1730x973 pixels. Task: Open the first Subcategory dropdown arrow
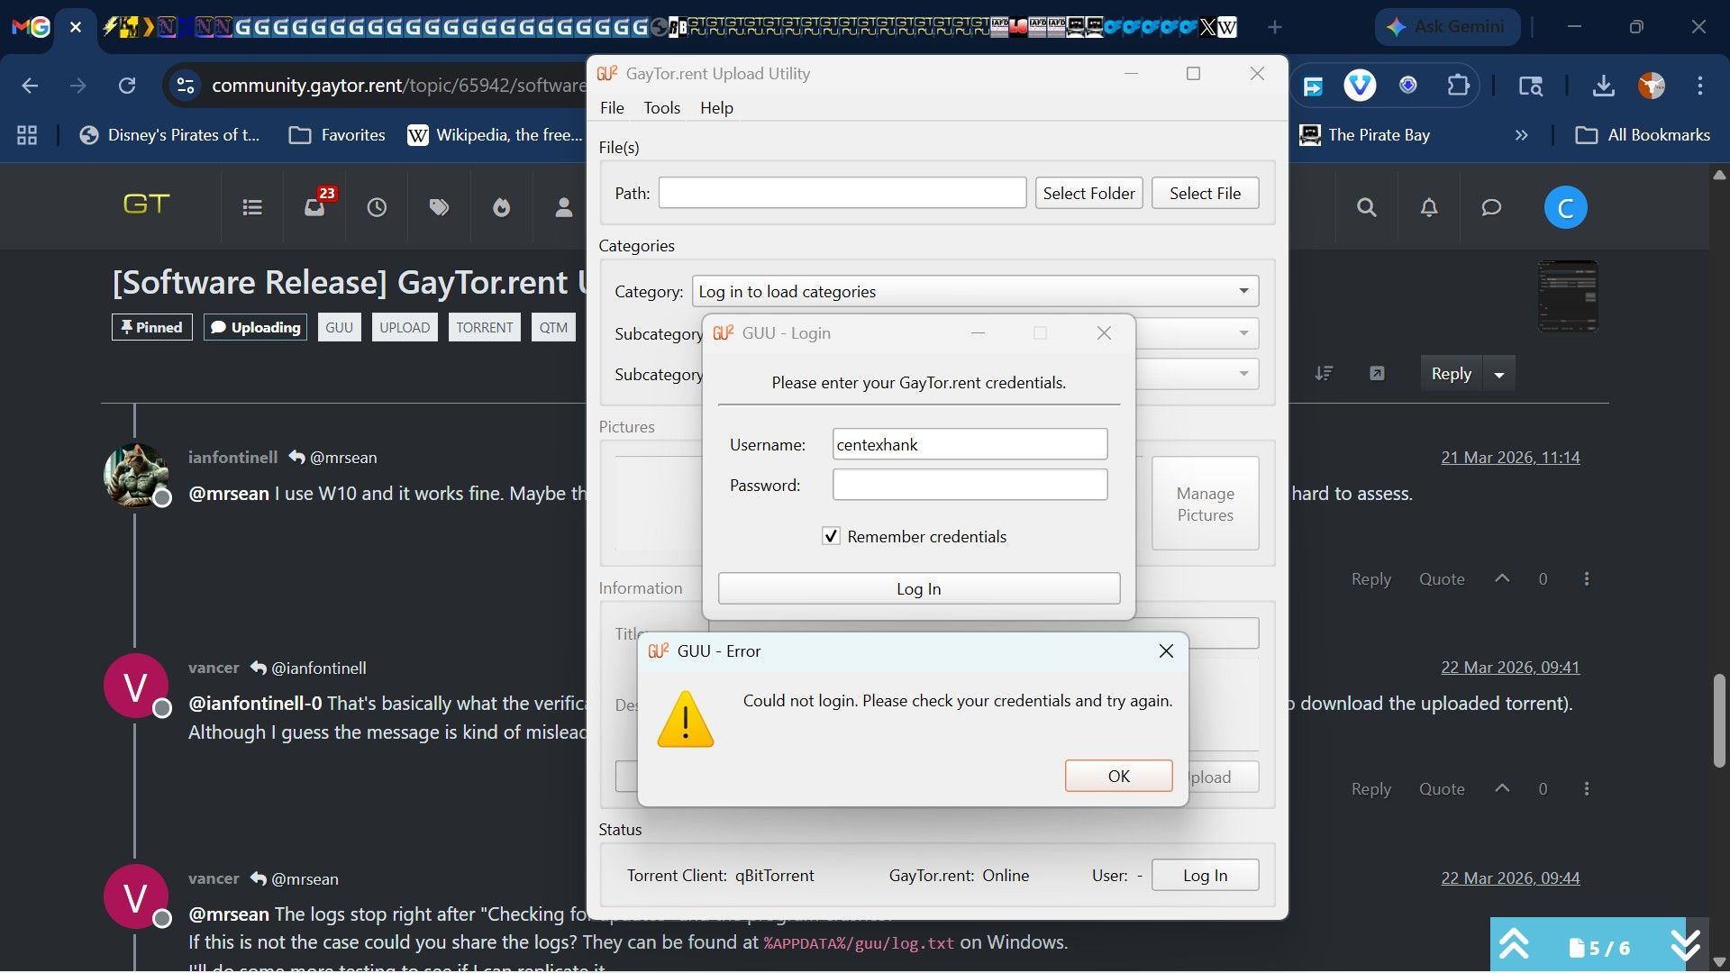(1243, 333)
